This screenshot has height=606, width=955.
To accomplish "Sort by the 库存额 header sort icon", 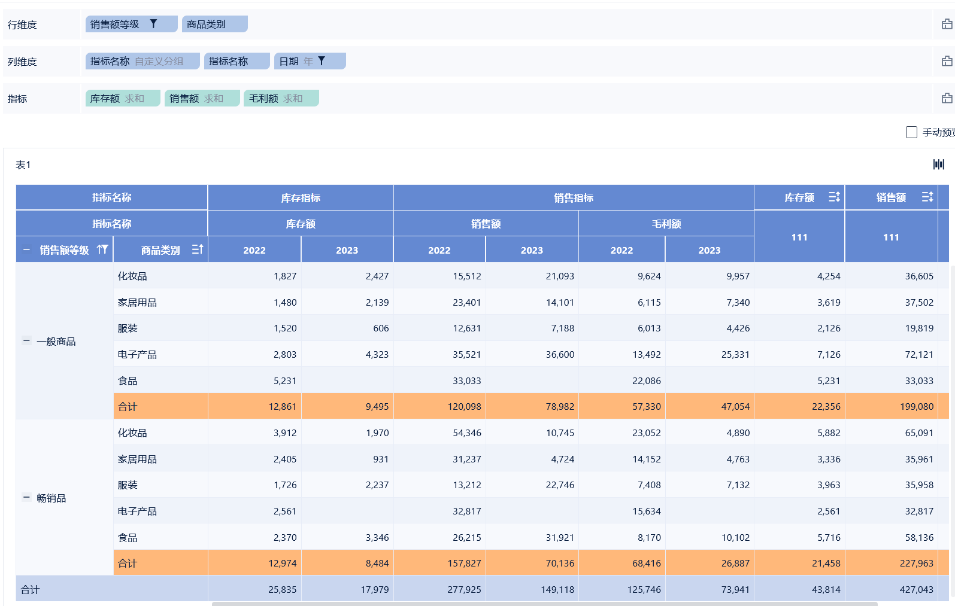I will click(834, 197).
